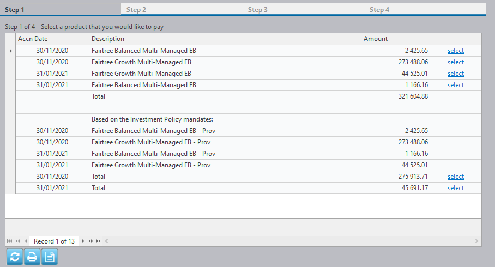Click the refresh icon button
The height and width of the screenshot is (267, 495).
pyautogui.click(x=15, y=257)
